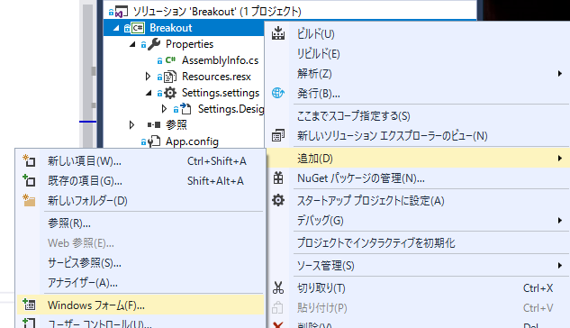The height and width of the screenshot is (328, 570).
Task: Open the ソース管理(S) submenu arrow
Action: [x=560, y=266]
